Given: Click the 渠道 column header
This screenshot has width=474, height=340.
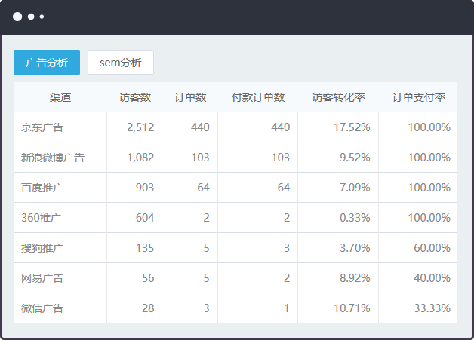Looking at the screenshot, I should [x=60, y=97].
